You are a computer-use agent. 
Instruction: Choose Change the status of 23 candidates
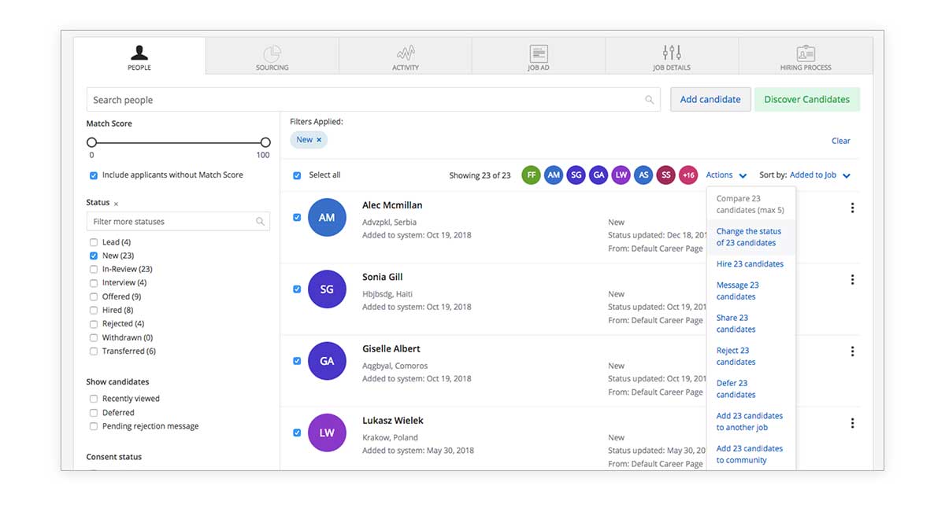750,237
